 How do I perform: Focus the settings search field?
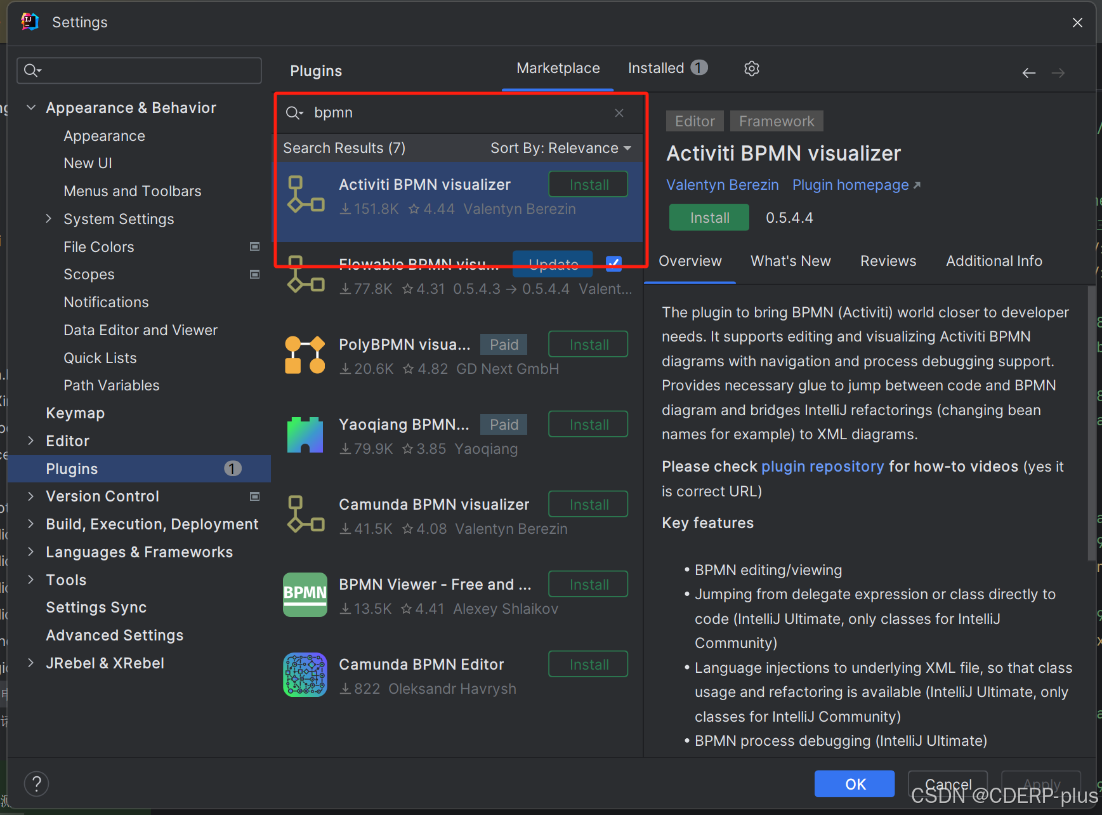coord(139,70)
